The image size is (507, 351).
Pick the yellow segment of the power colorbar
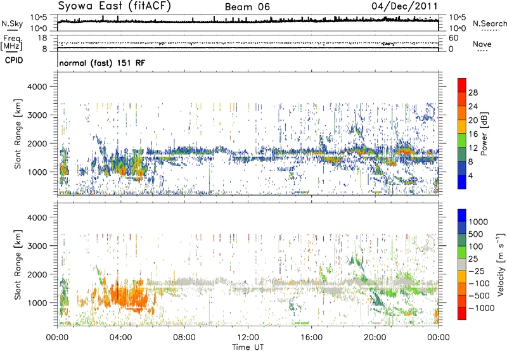(x=462, y=127)
